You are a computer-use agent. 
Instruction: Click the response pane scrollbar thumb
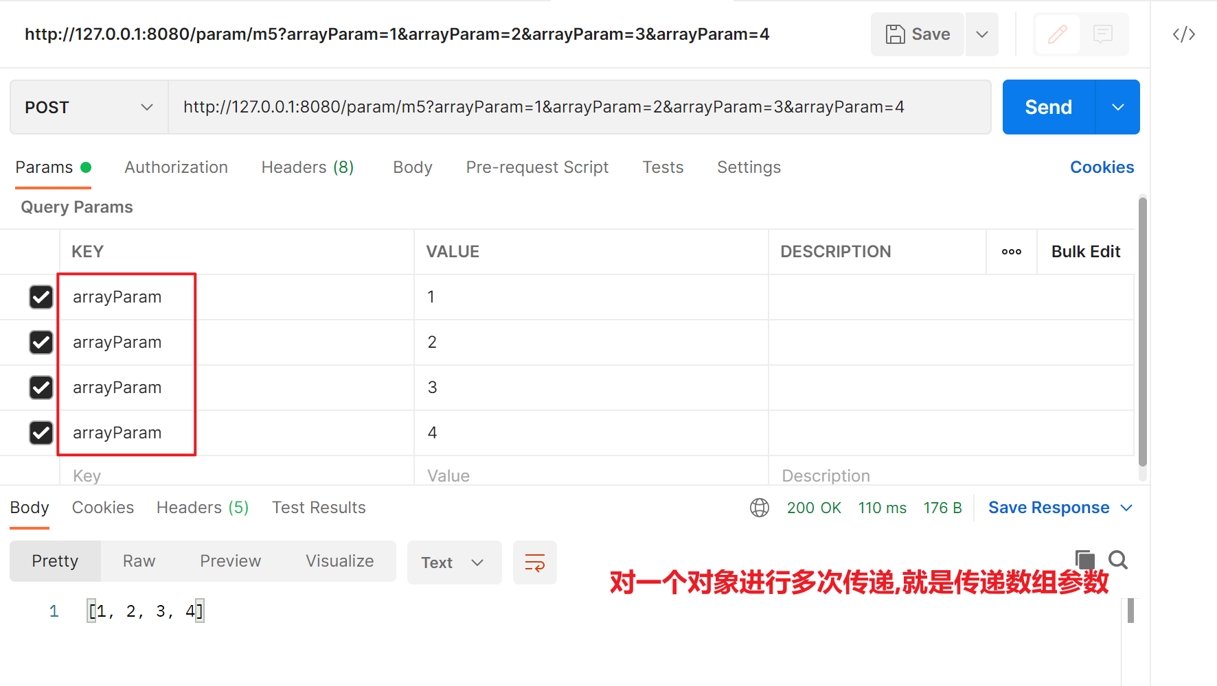pos(1130,611)
